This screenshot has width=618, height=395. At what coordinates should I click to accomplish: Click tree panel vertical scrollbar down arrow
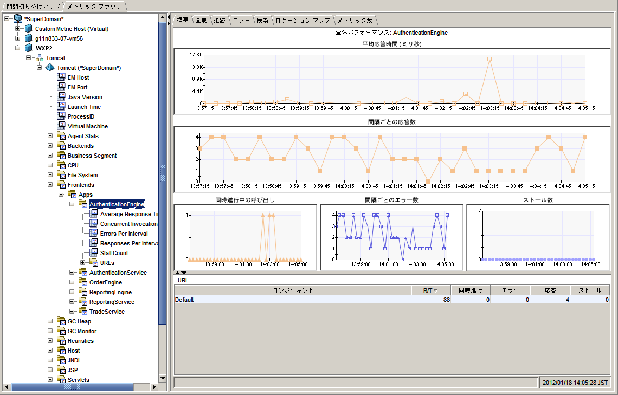click(x=163, y=378)
